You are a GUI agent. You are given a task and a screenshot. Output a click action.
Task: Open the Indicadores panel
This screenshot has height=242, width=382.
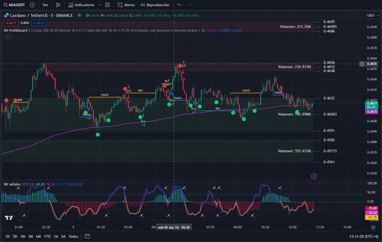coord(81,5)
